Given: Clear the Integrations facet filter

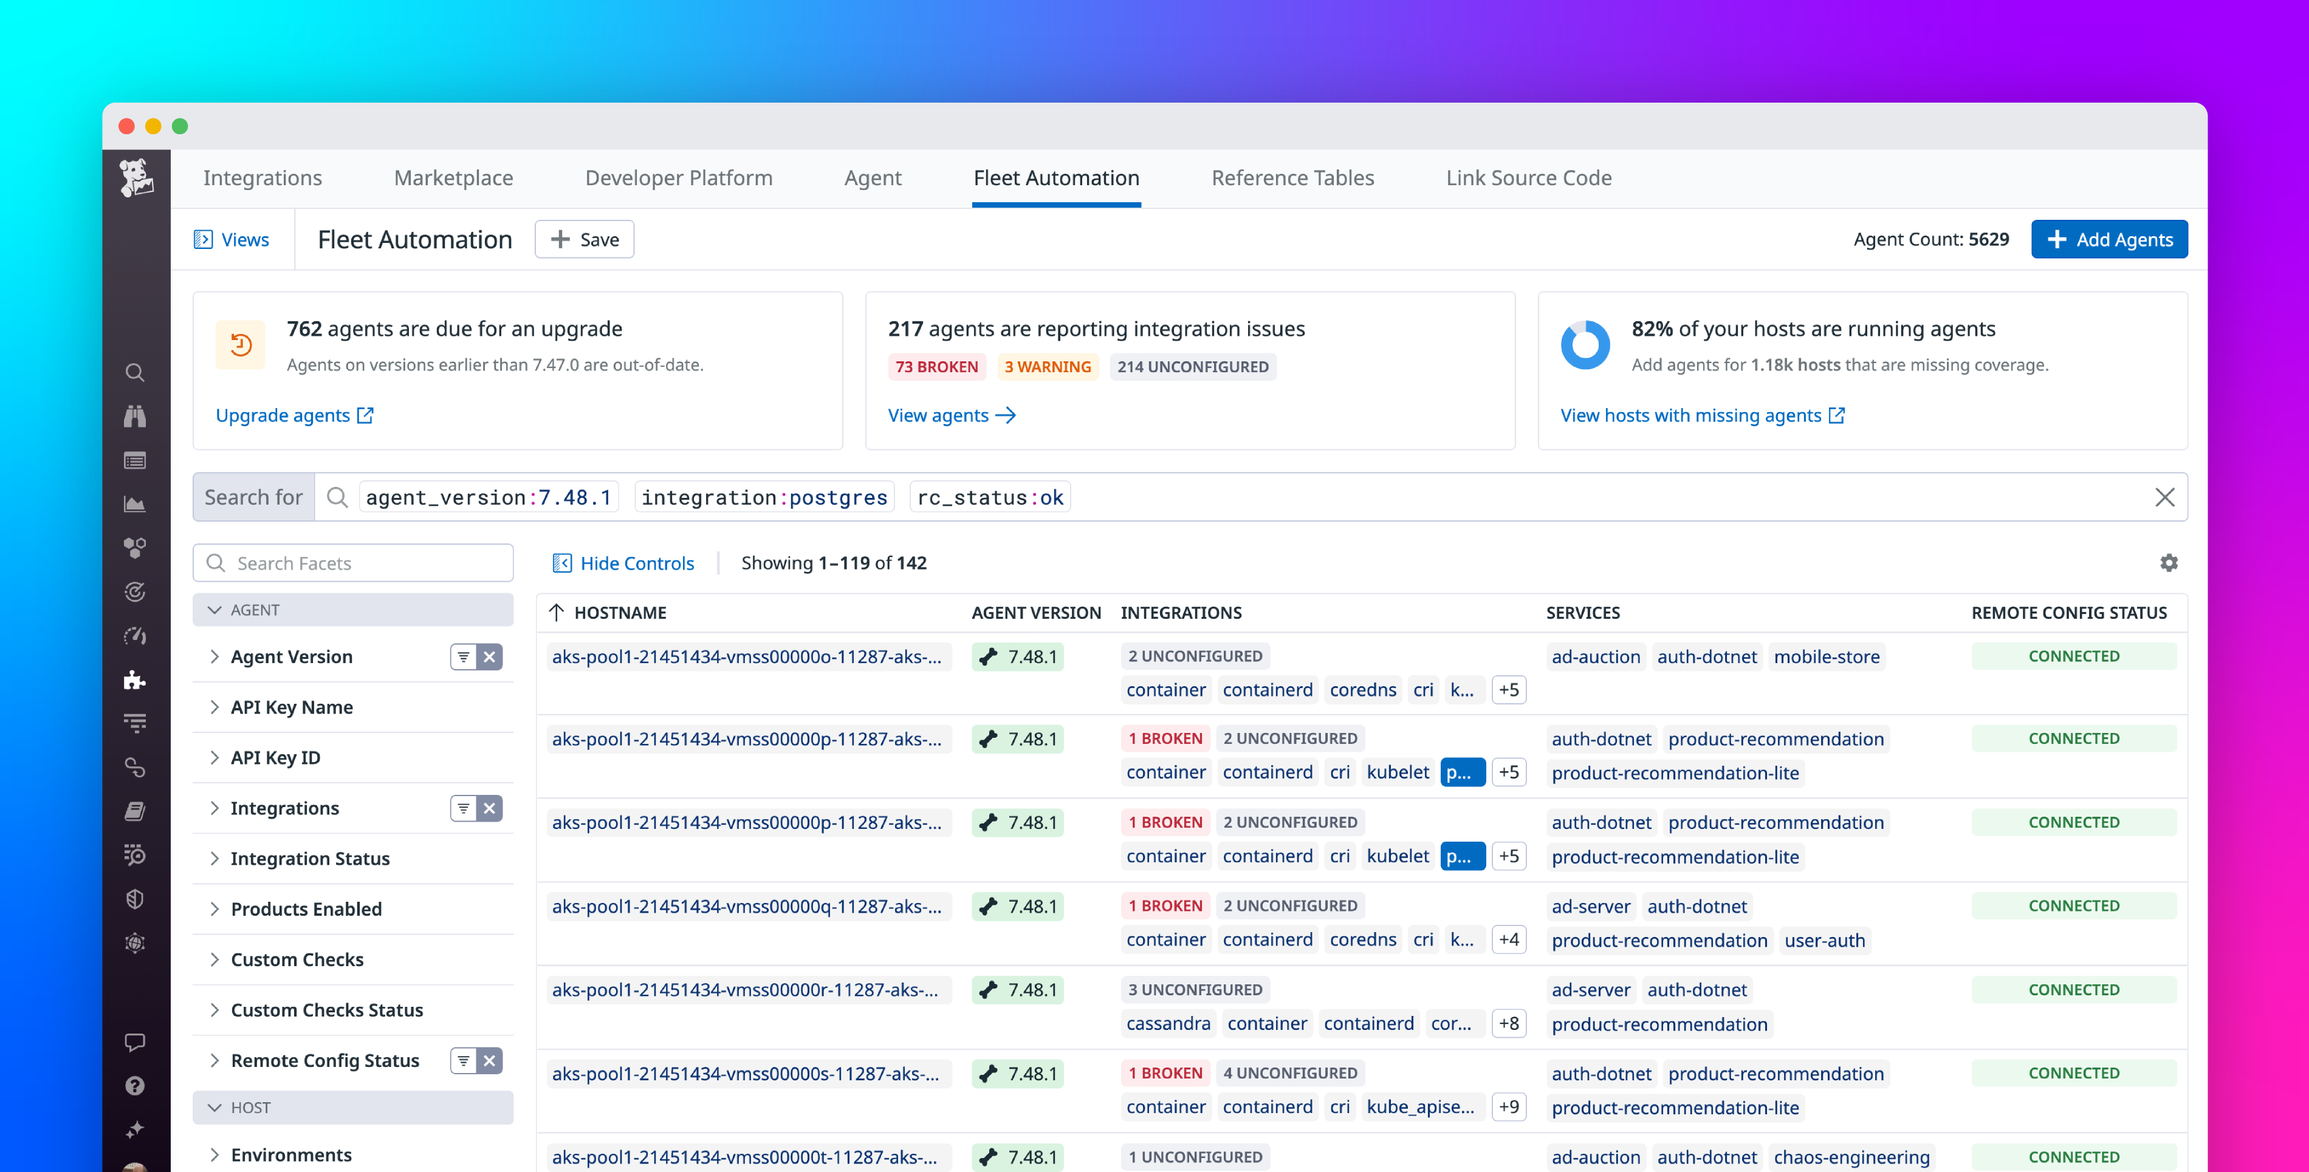Looking at the screenshot, I should [x=489, y=807].
